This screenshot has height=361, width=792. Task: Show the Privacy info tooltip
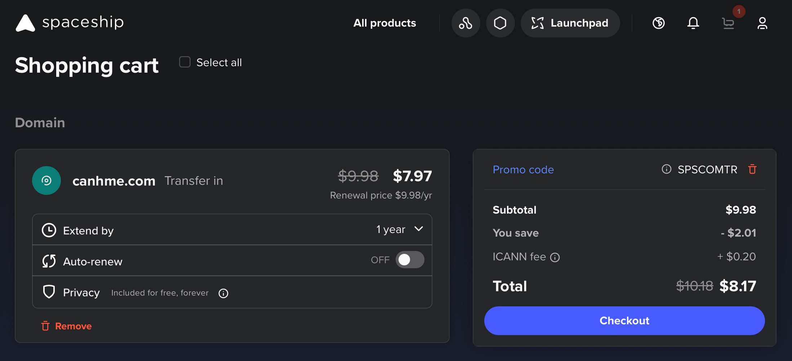click(223, 293)
